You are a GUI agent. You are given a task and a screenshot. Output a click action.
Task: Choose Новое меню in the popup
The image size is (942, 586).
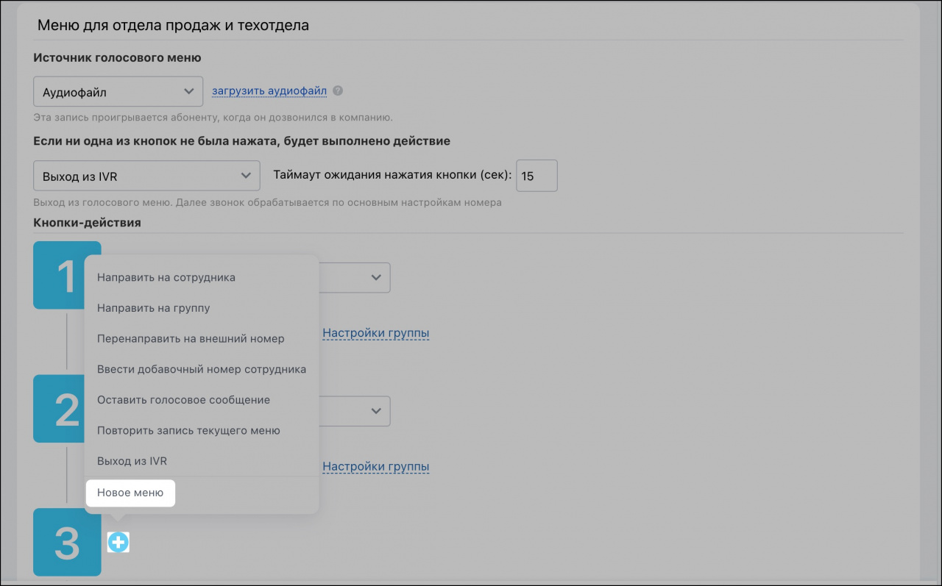(x=130, y=493)
